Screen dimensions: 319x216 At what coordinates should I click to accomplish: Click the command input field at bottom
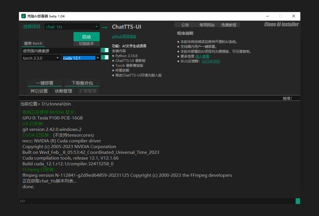tap(157, 201)
